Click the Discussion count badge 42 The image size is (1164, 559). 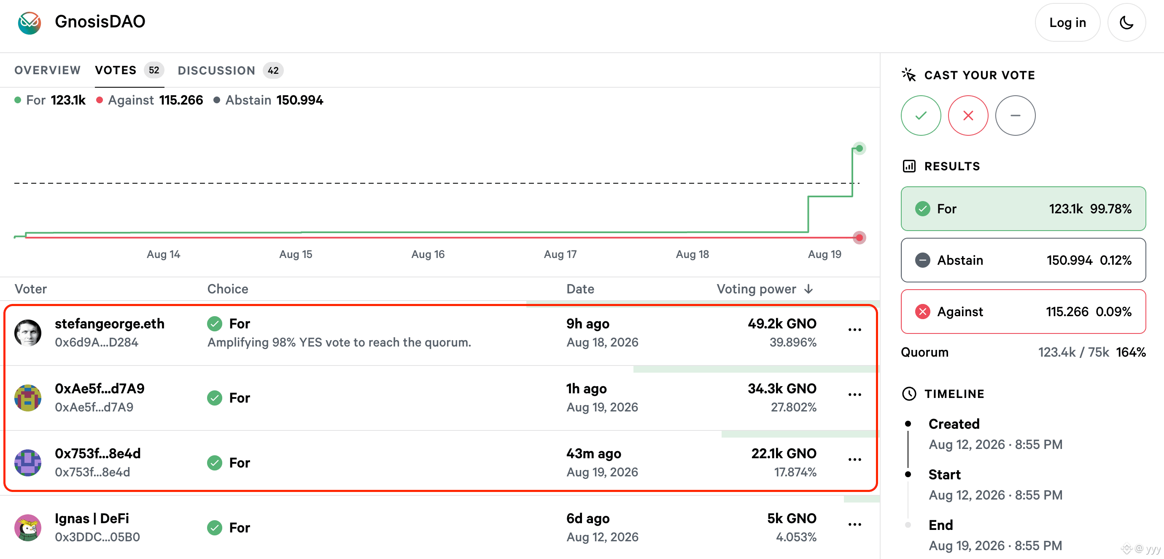click(273, 70)
